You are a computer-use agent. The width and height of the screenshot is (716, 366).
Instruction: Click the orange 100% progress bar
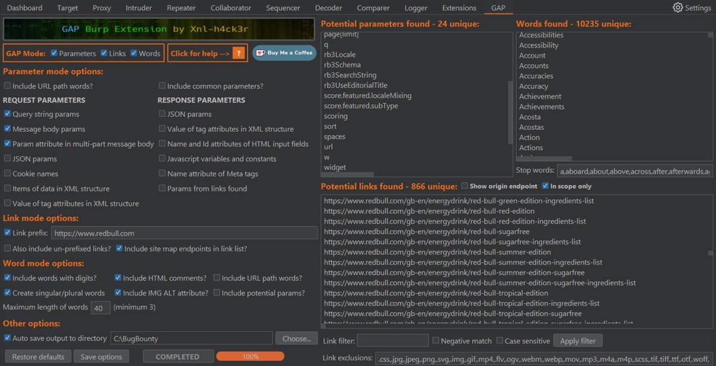[250, 356]
